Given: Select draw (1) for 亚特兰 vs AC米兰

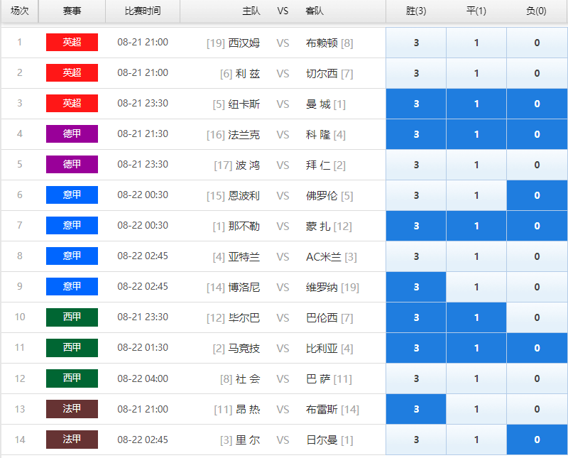Looking at the screenshot, I should [x=476, y=256].
